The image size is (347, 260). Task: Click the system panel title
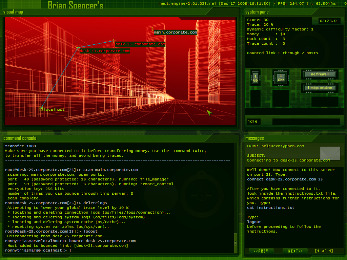257,12
